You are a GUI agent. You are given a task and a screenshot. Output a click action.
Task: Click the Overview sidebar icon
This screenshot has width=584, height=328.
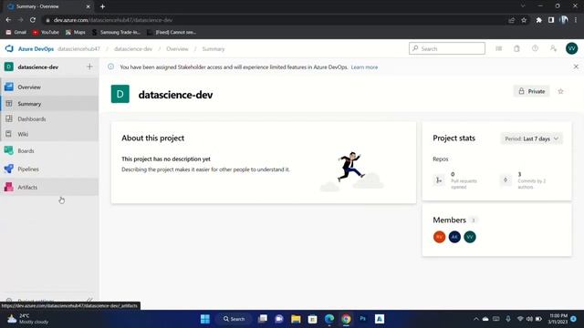(9, 87)
